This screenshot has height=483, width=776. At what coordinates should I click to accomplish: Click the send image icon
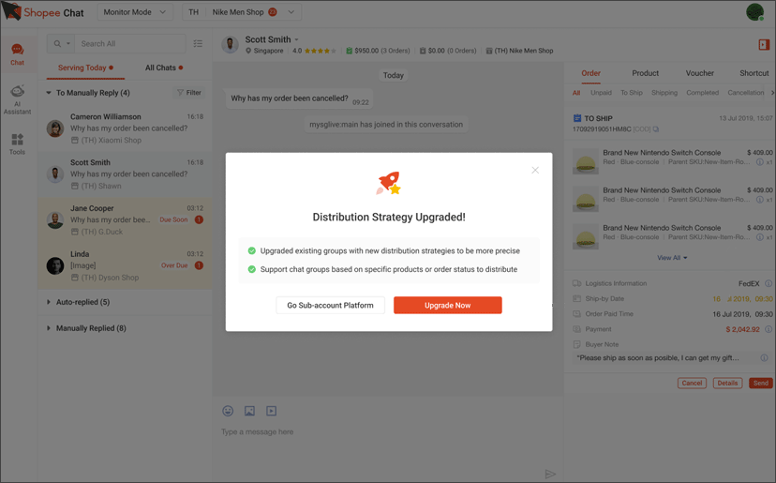coord(249,411)
